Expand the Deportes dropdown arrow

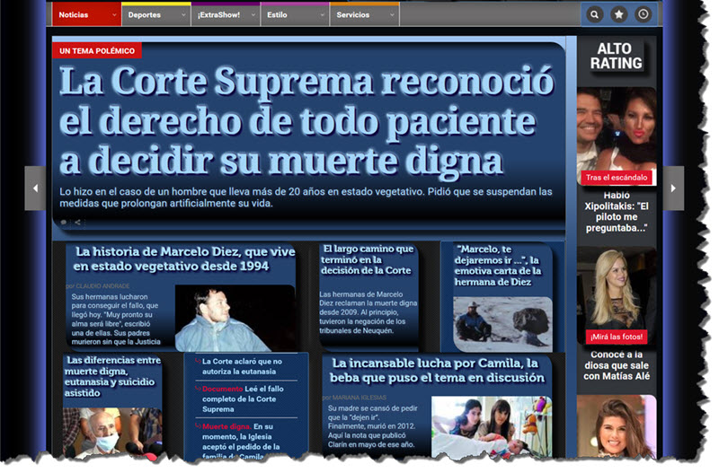183,15
